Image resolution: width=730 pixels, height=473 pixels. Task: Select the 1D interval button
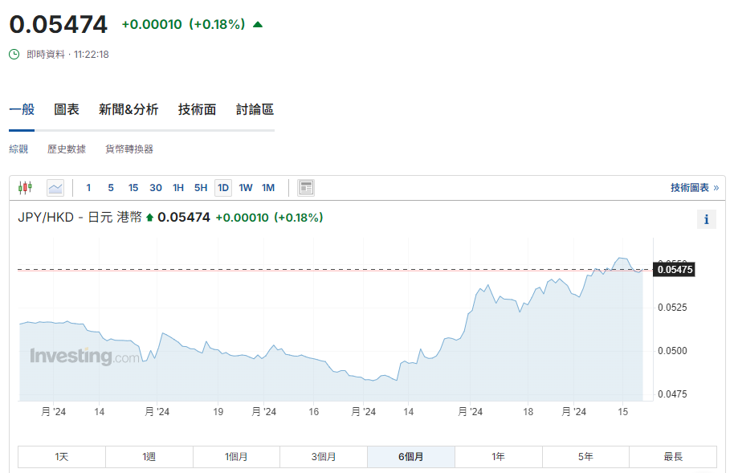point(223,188)
